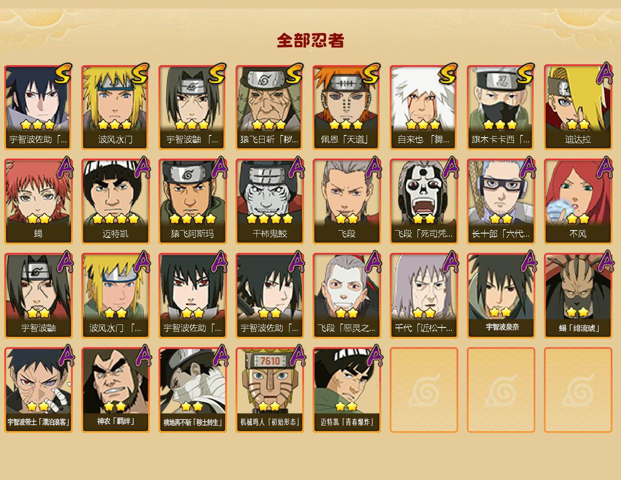Click the 宇智波带土「漂泊浪客」 card
This screenshot has height=480, width=621.
(x=38, y=390)
